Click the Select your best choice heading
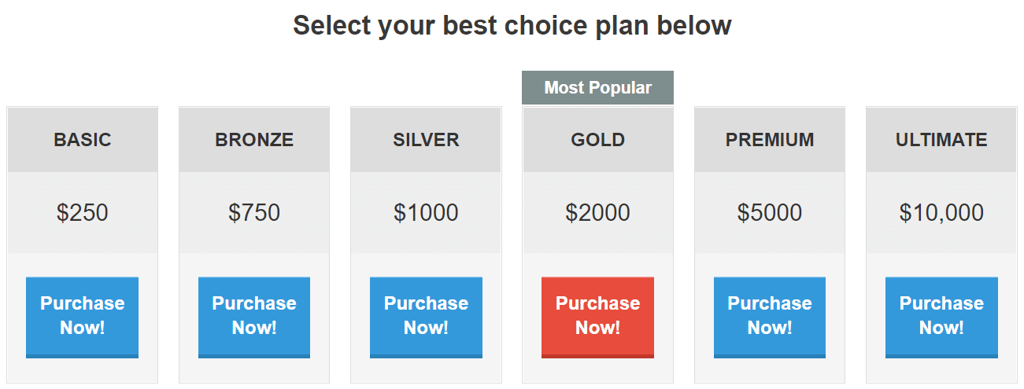Image resolution: width=1024 pixels, height=389 pixels. [x=512, y=26]
